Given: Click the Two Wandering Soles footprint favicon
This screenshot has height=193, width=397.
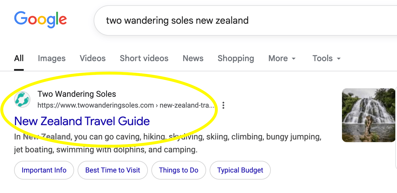Looking at the screenshot, I should (22, 99).
